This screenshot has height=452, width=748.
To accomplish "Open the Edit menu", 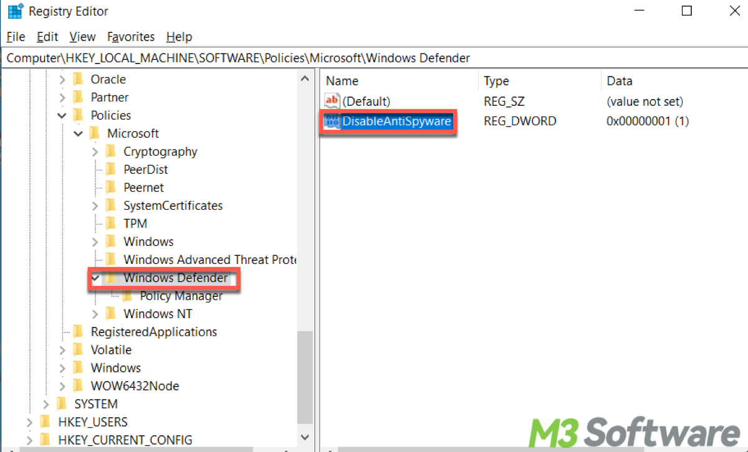I will coord(47,37).
